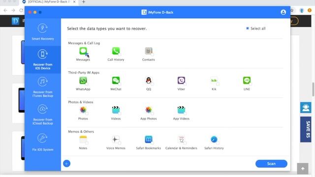The width and height of the screenshot is (315, 177).
Task: Click the live chat support icon on webpage
Action: click(306, 108)
